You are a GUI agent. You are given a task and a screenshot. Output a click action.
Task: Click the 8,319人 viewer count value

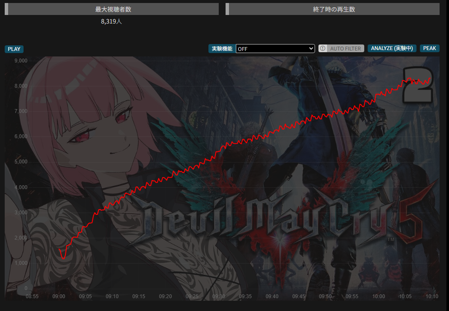click(x=111, y=21)
